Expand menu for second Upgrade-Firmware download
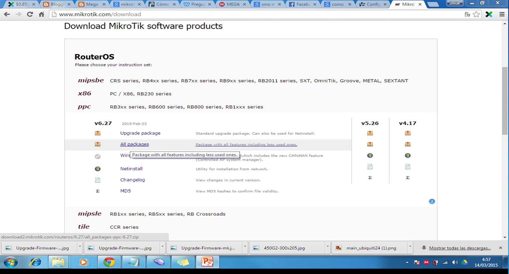 tap(162, 246)
